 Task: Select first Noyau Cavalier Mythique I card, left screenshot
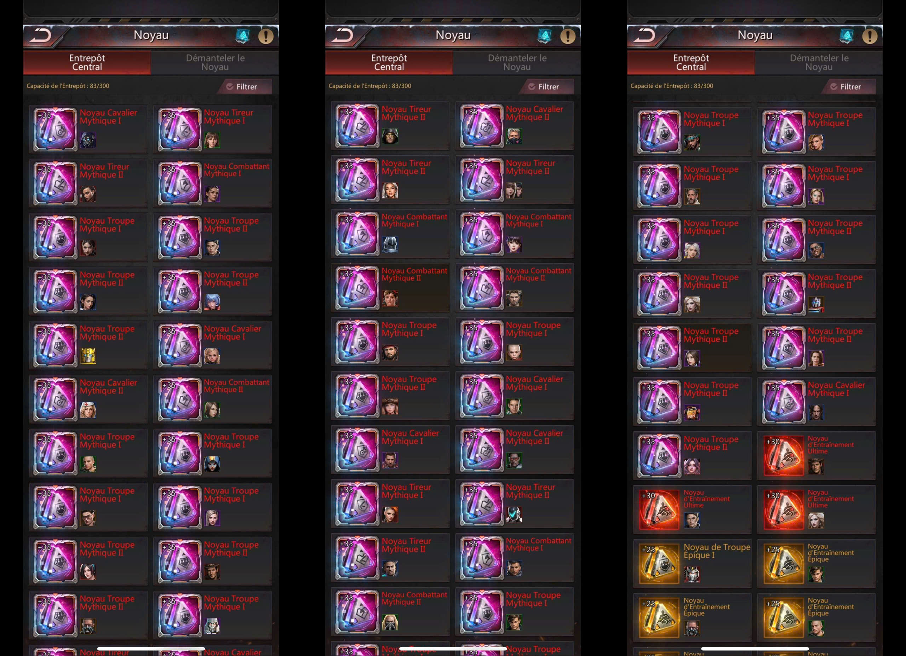(x=88, y=129)
